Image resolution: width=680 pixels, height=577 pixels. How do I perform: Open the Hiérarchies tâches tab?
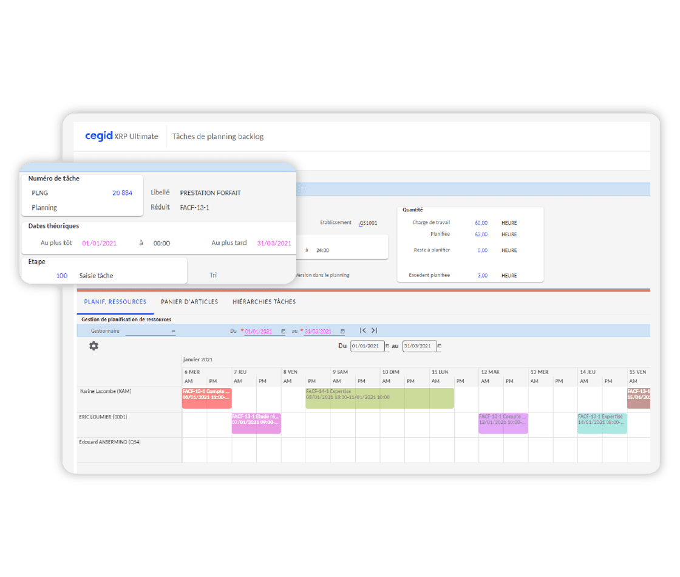[264, 301]
